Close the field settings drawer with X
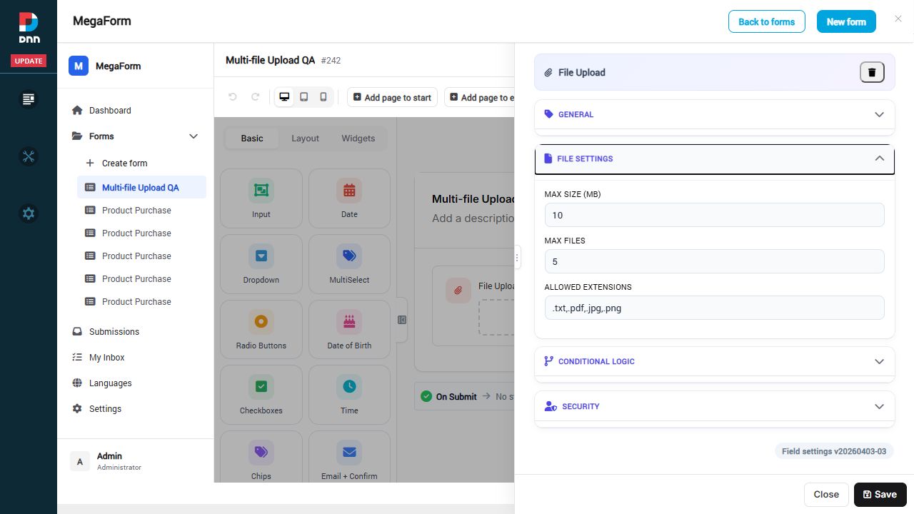 point(898,19)
